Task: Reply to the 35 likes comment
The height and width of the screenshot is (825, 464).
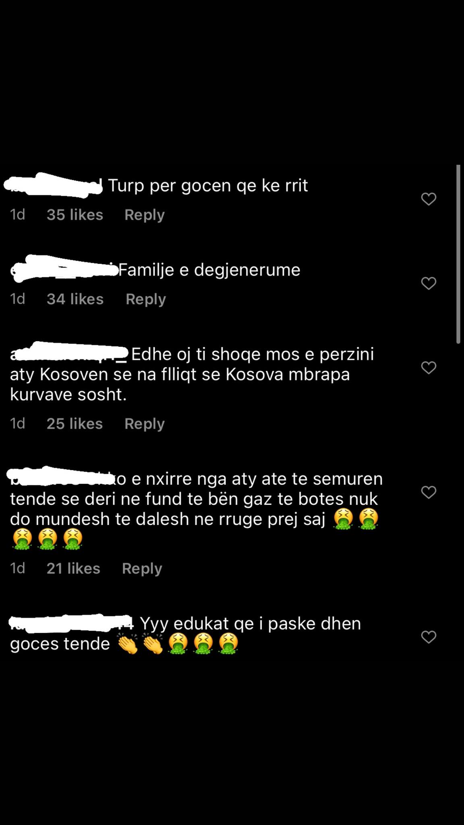Action: (145, 215)
